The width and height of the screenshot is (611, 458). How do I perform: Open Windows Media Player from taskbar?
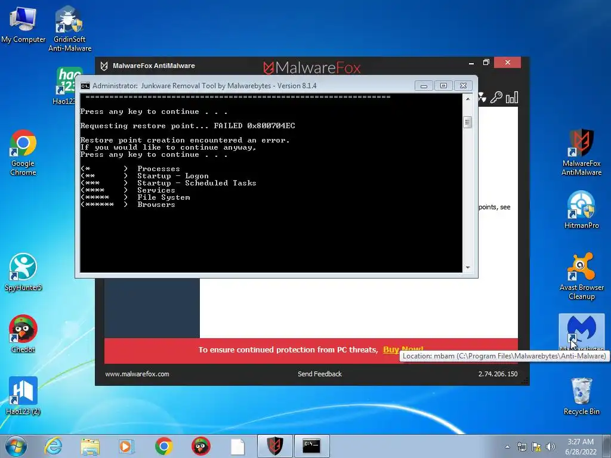126,446
